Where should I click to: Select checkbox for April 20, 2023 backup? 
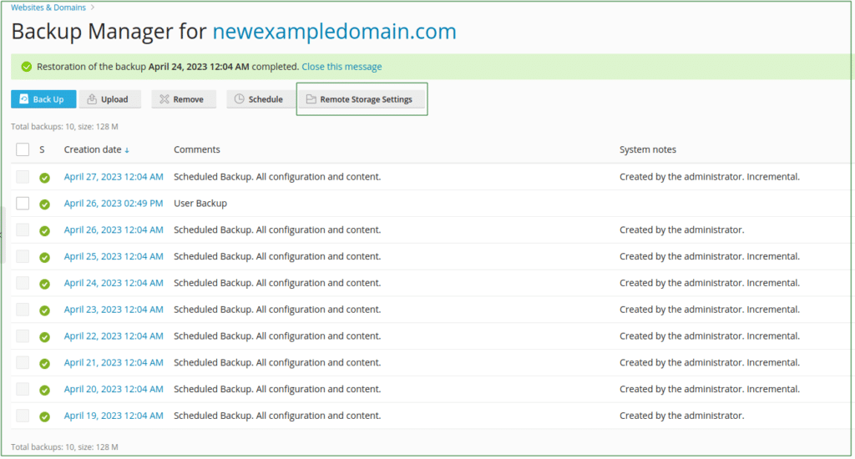(x=23, y=389)
